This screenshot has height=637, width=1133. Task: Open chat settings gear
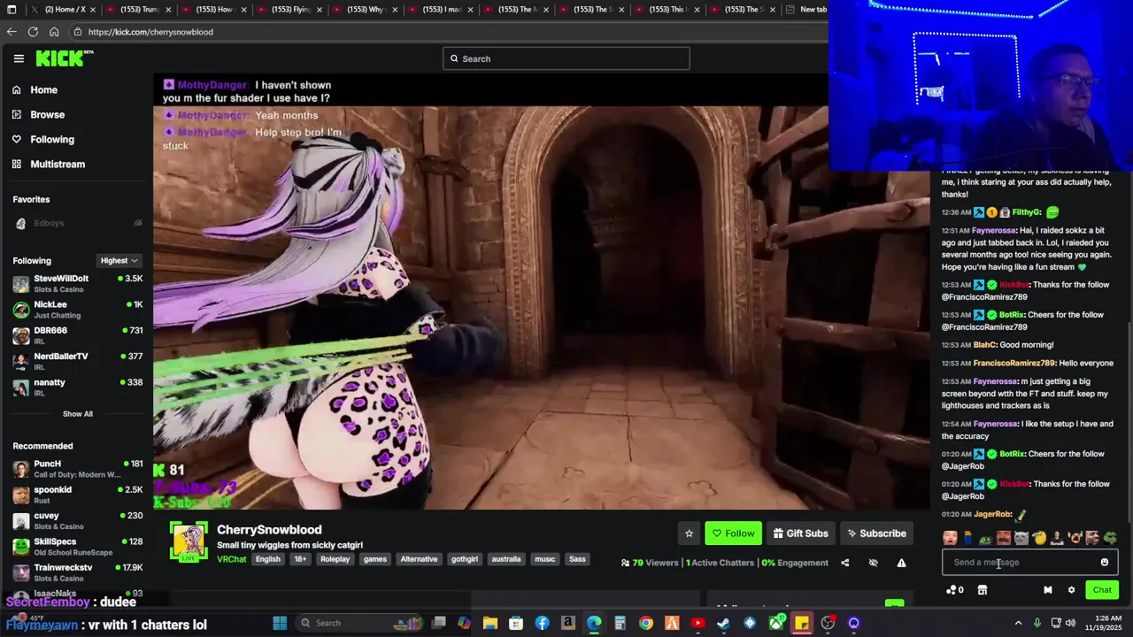(1071, 590)
